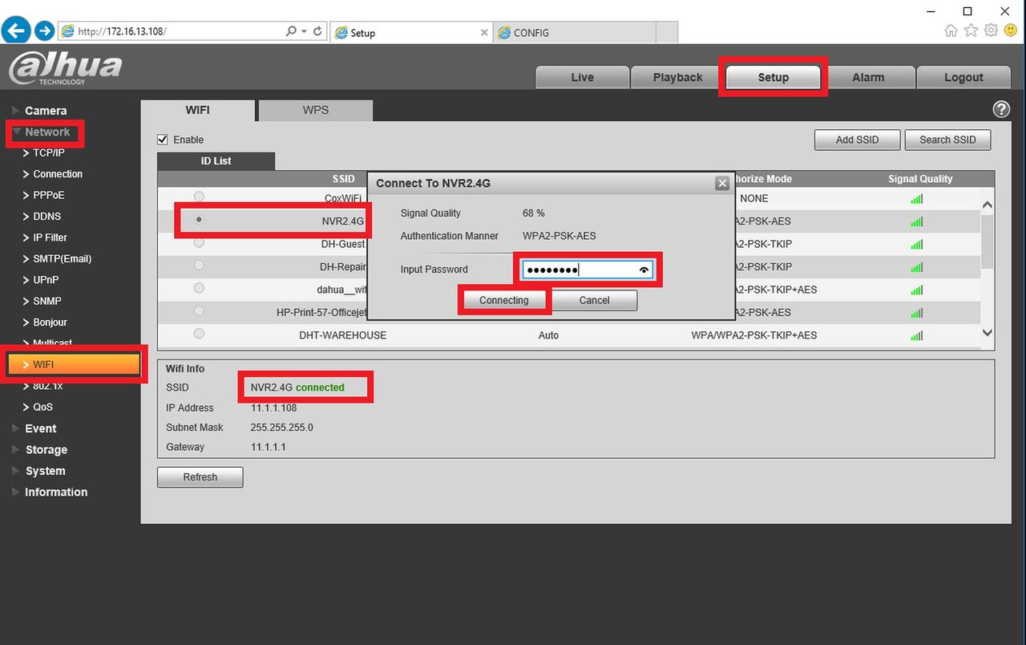1026x645 pixels.
Task: Expand the System menu section
Action: click(x=45, y=471)
